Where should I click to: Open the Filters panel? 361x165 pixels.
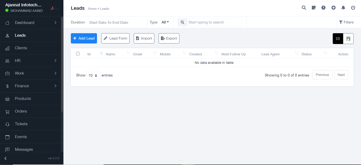click(346, 22)
